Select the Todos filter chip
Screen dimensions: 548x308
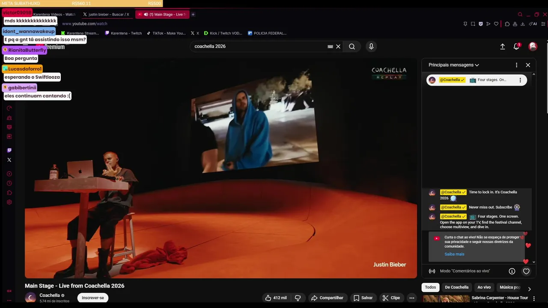[430, 287]
